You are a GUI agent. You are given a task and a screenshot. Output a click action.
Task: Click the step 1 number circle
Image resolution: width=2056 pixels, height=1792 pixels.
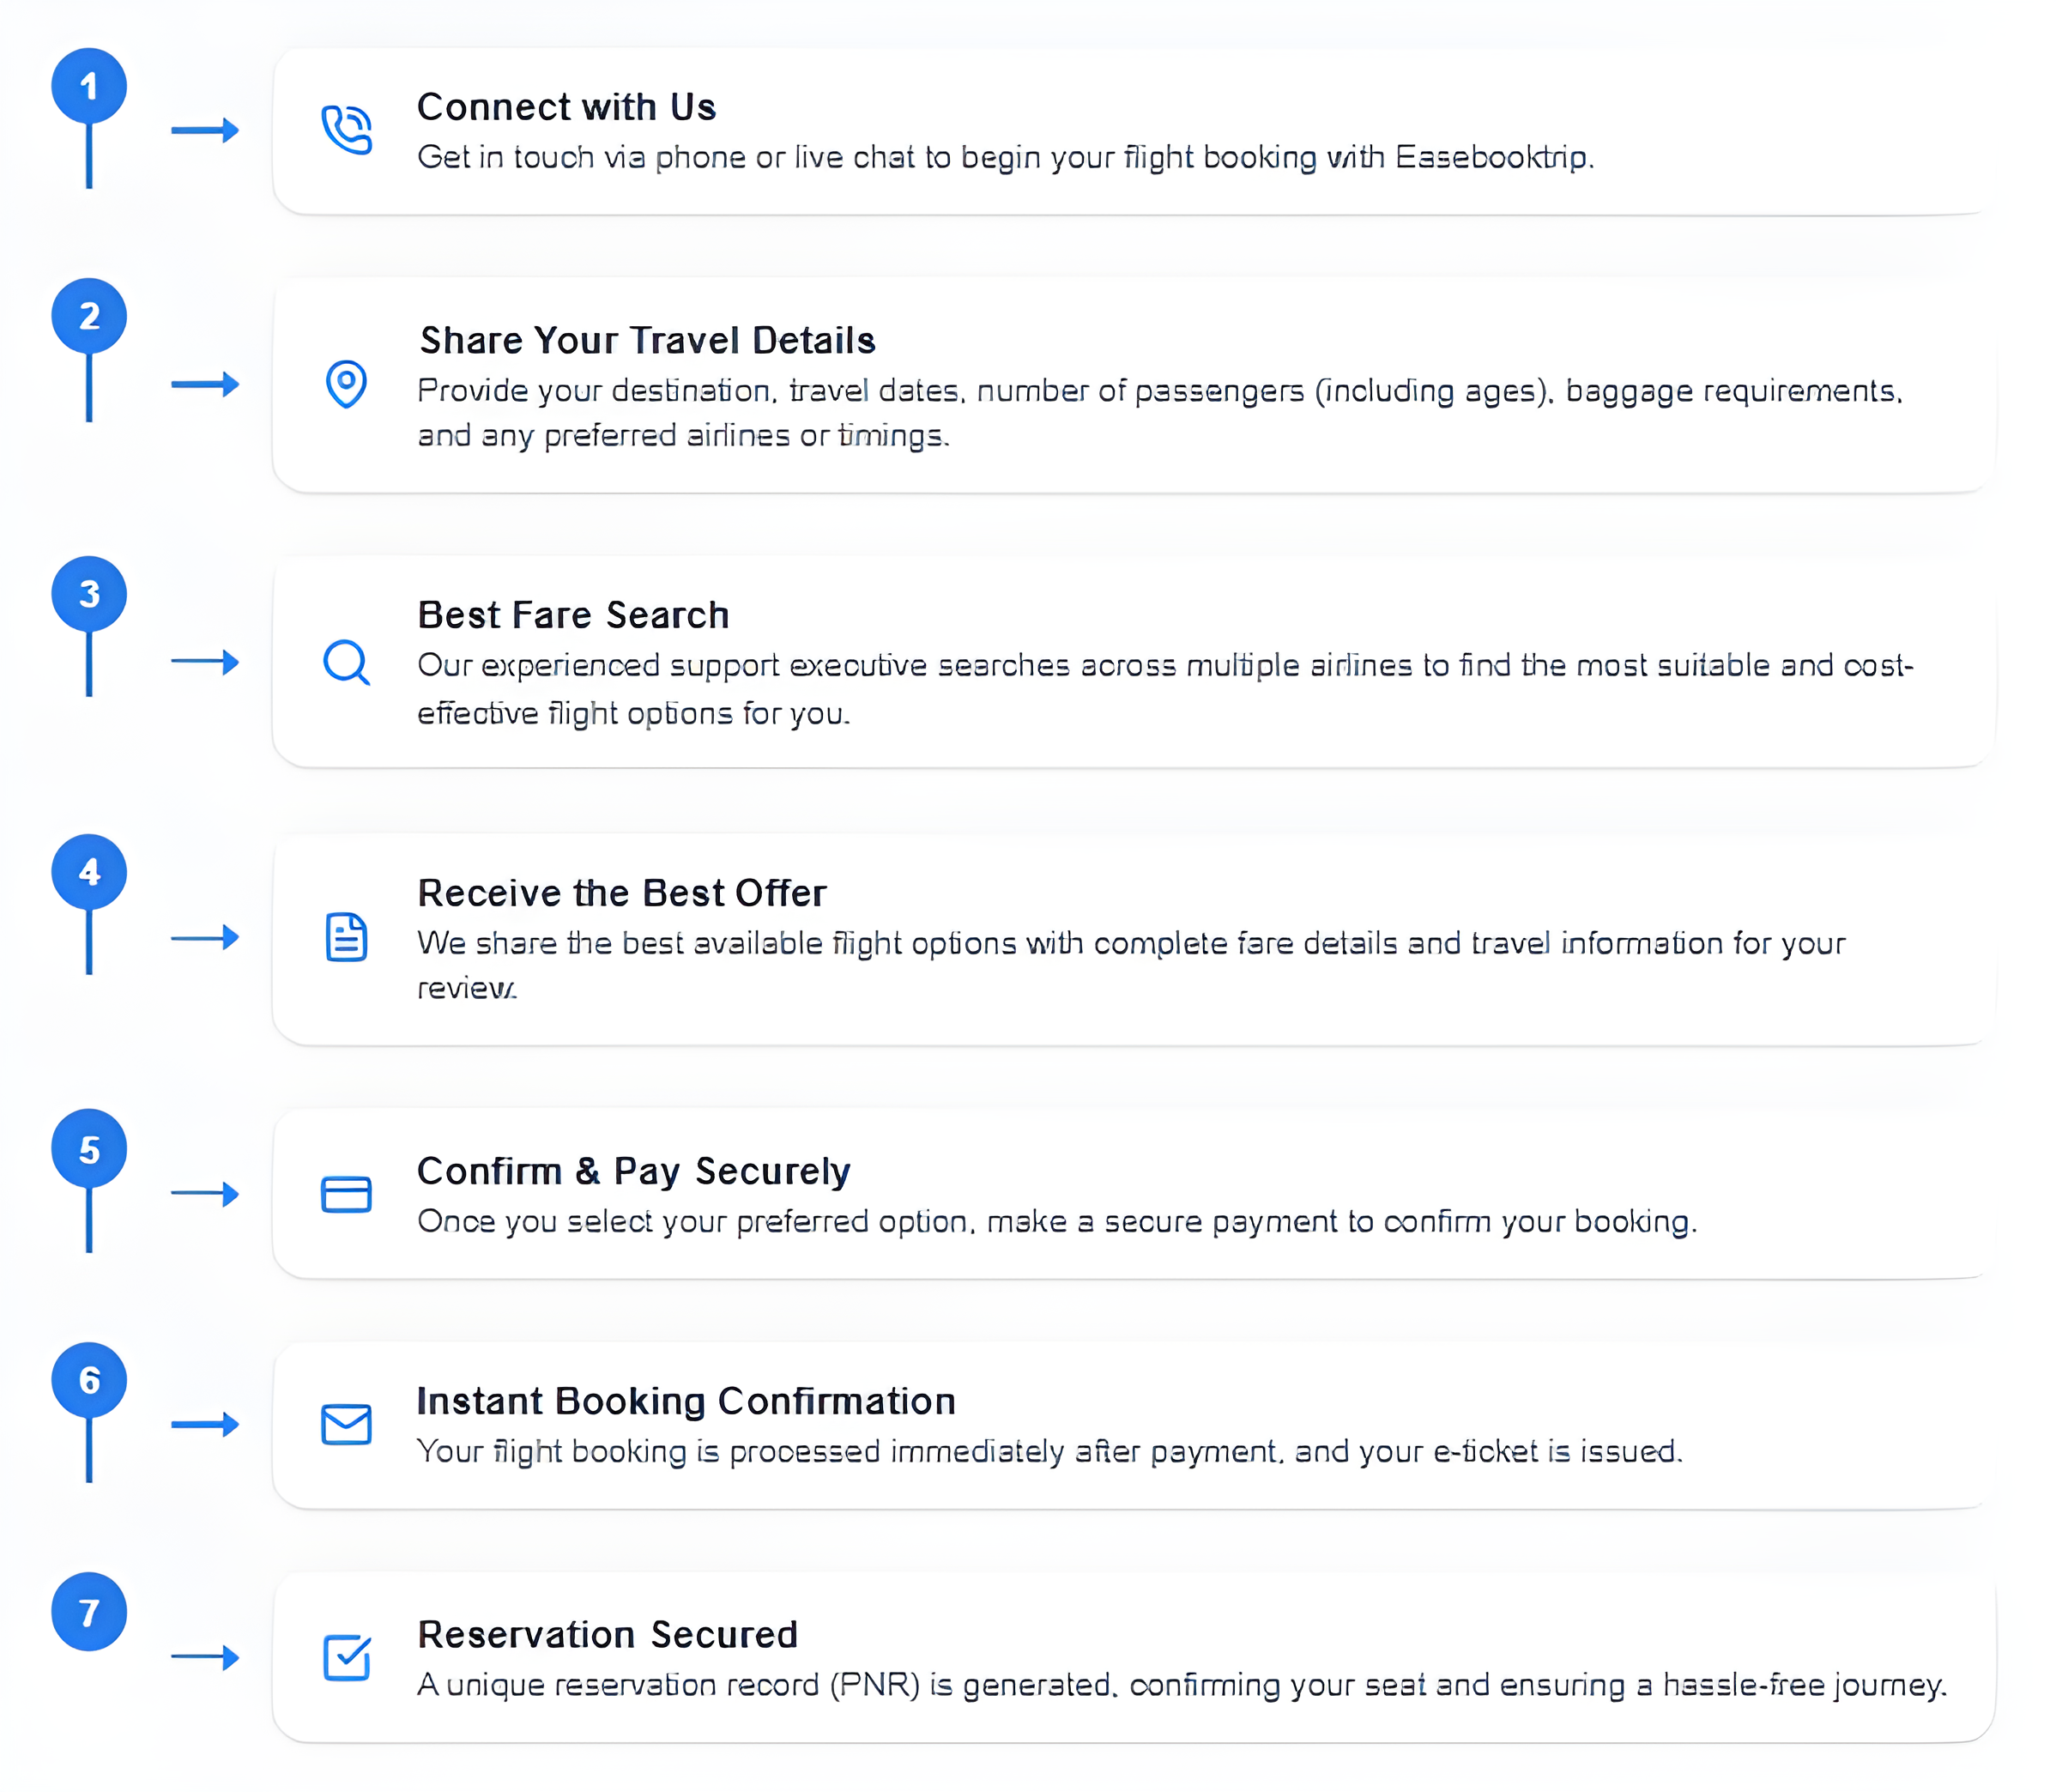pos(89,86)
